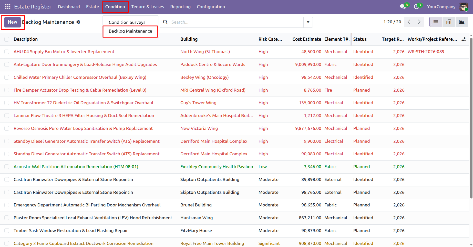The image size is (473, 247).
Task: Click building FitzMary House
Action: [196, 231]
